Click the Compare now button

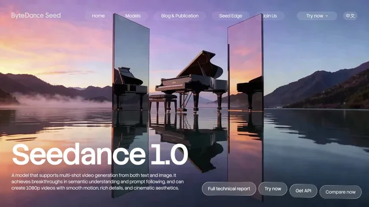point(341,192)
